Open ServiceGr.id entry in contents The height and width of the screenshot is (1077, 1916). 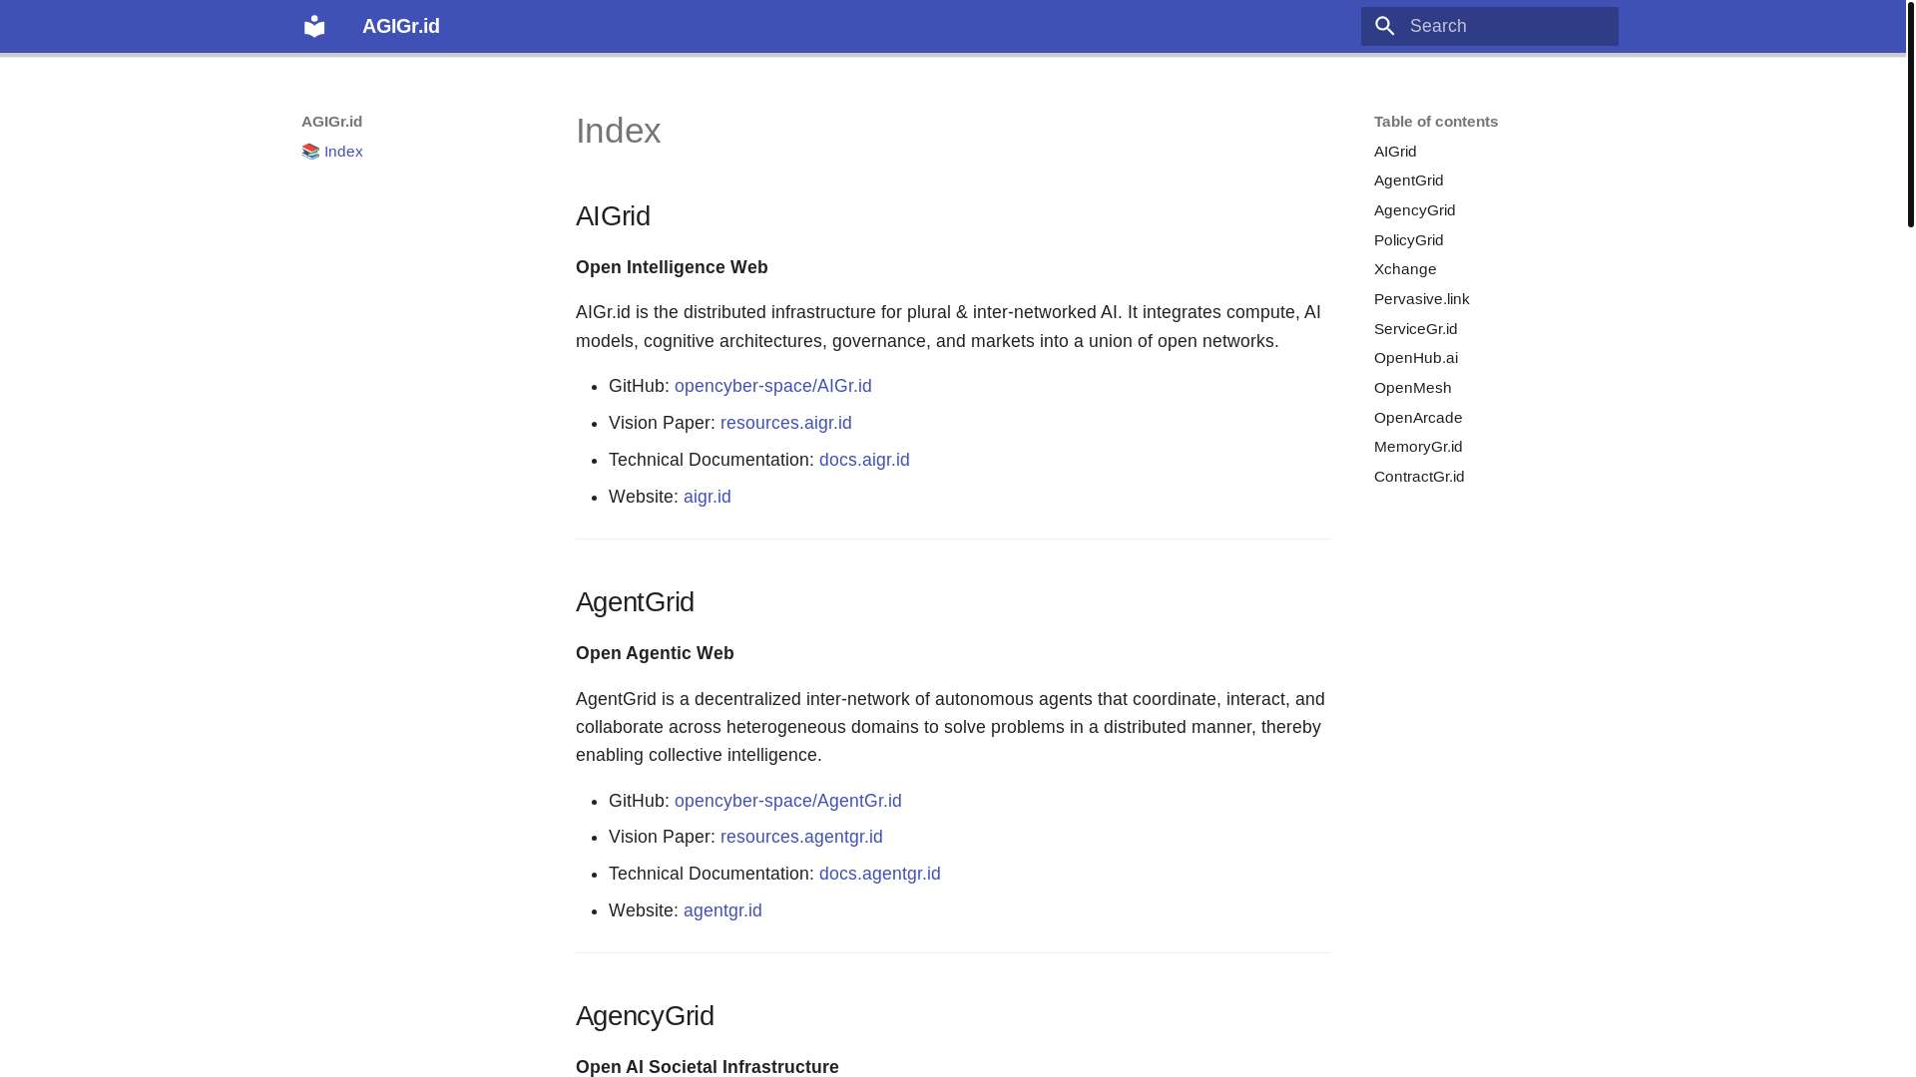(x=1415, y=329)
